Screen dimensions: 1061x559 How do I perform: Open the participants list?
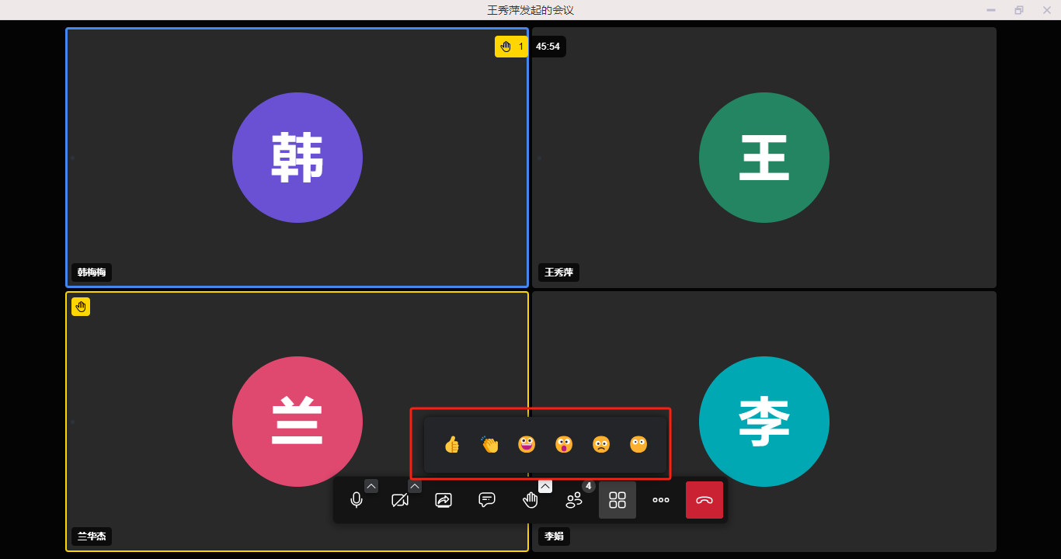pos(574,500)
